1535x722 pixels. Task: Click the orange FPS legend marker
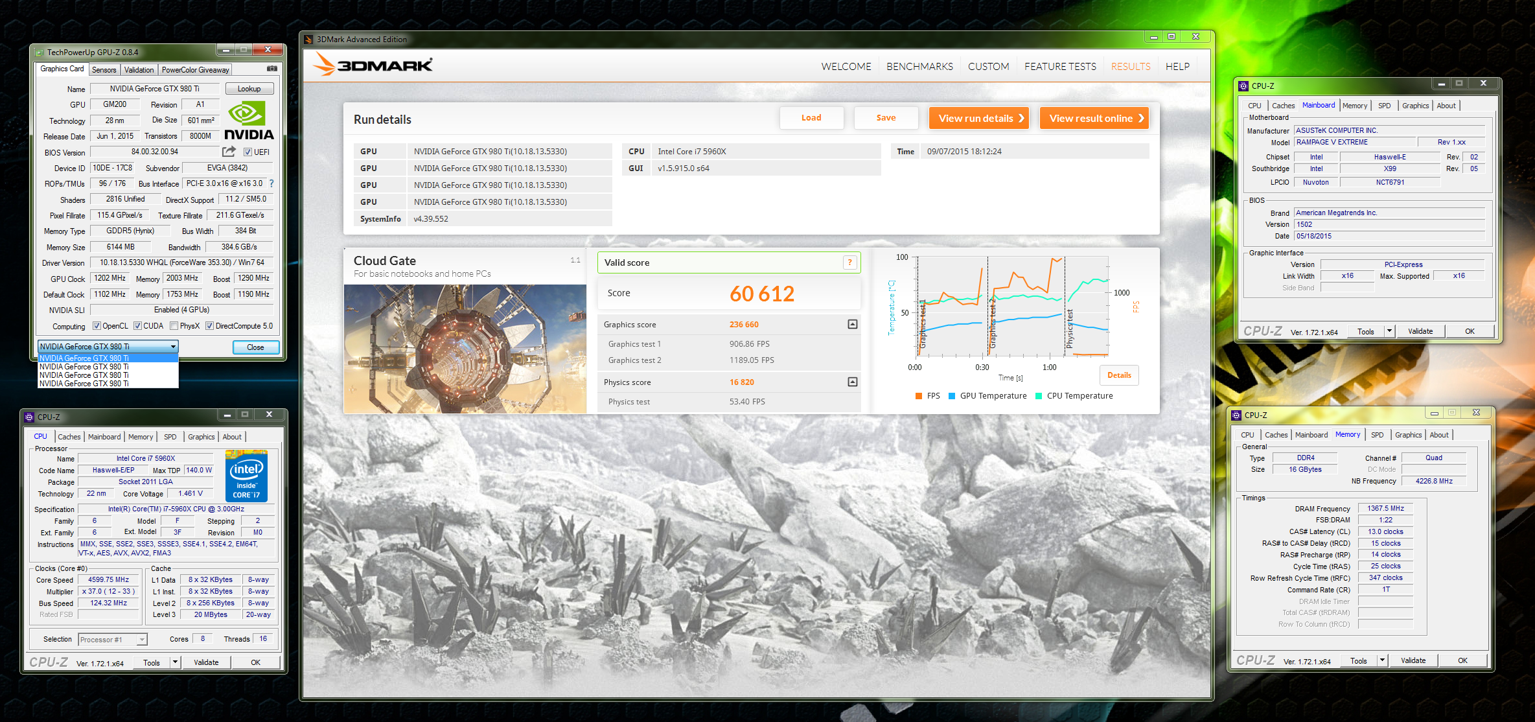click(x=919, y=396)
